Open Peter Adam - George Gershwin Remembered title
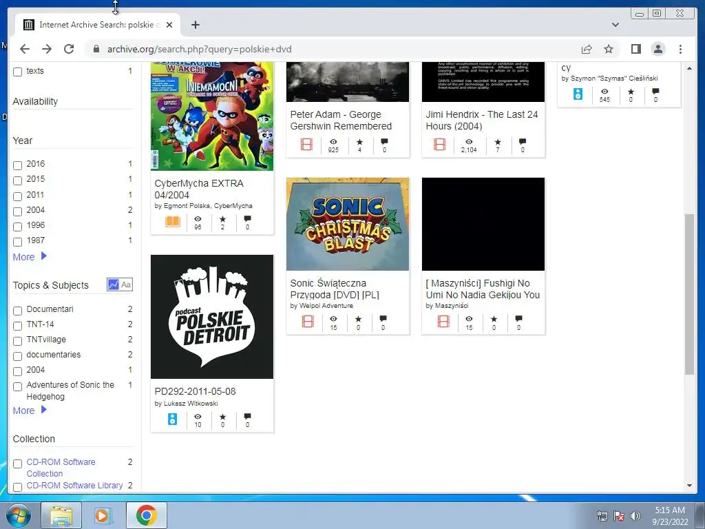The image size is (705, 529). click(341, 120)
